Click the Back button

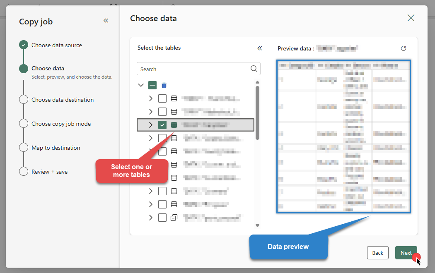[377, 253]
